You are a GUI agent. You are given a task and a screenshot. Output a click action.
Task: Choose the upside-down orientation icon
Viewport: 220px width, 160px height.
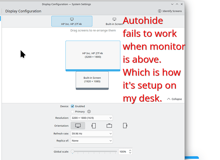[x=109, y=125]
